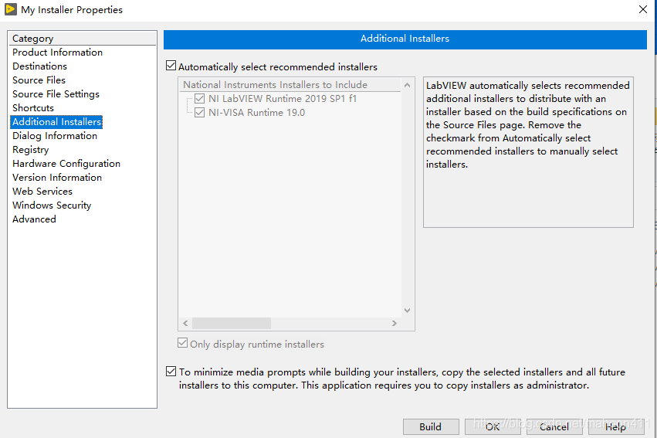The height and width of the screenshot is (438, 657).
Task: Open Source File Settings category
Action: click(56, 94)
